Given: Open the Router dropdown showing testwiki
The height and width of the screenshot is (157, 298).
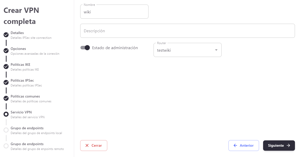Looking at the screenshot, I should click(x=187, y=50).
